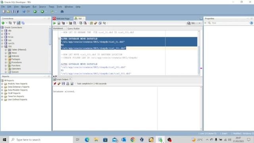Image resolution: width=254 pixels, height=143 pixels.
Task: Click the help icon in Properties panel
Action: pyautogui.click(x=251, y=23)
